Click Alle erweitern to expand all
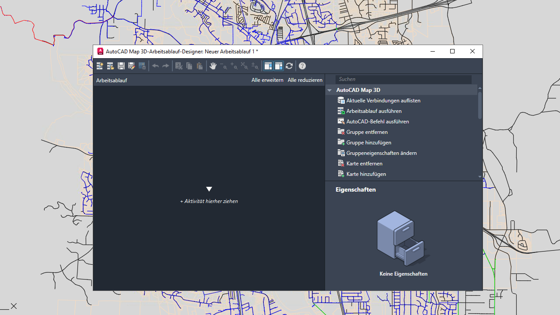Screen dimensions: 560x315 [267, 80]
